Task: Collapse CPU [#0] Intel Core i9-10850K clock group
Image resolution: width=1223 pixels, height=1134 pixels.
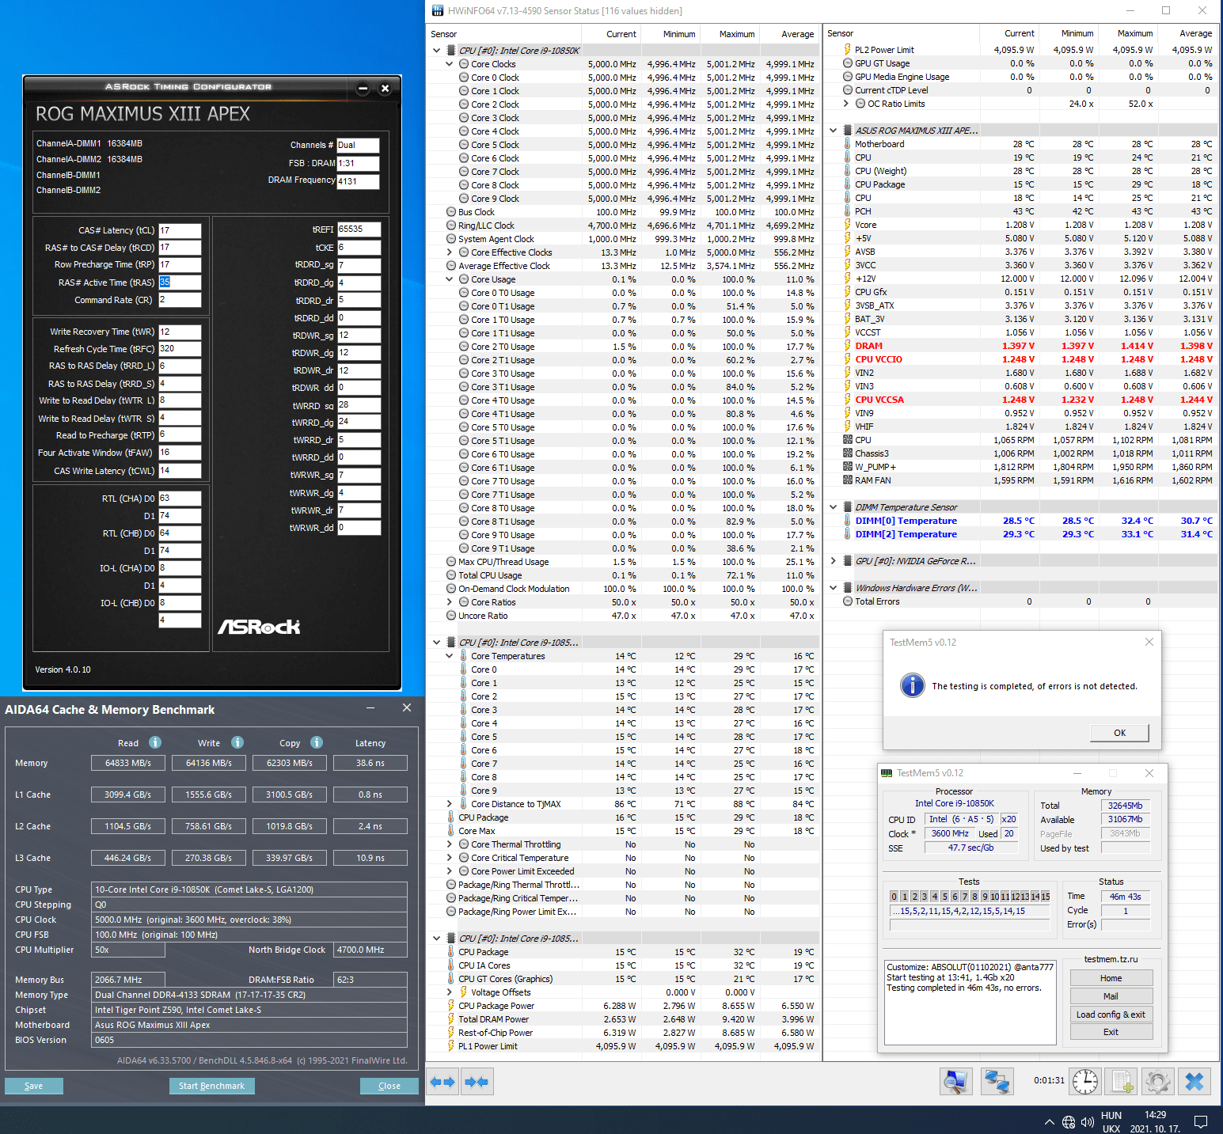Action: point(437,51)
